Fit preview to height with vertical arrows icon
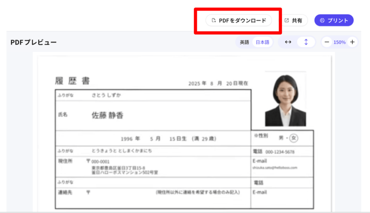This screenshot has width=370, height=213. 306,42
